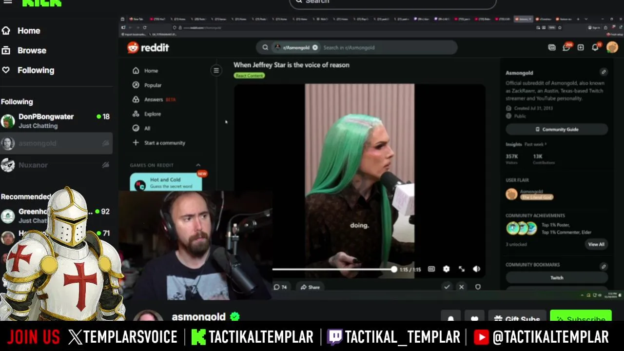Click asmongold channel name below stream

(x=198, y=317)
